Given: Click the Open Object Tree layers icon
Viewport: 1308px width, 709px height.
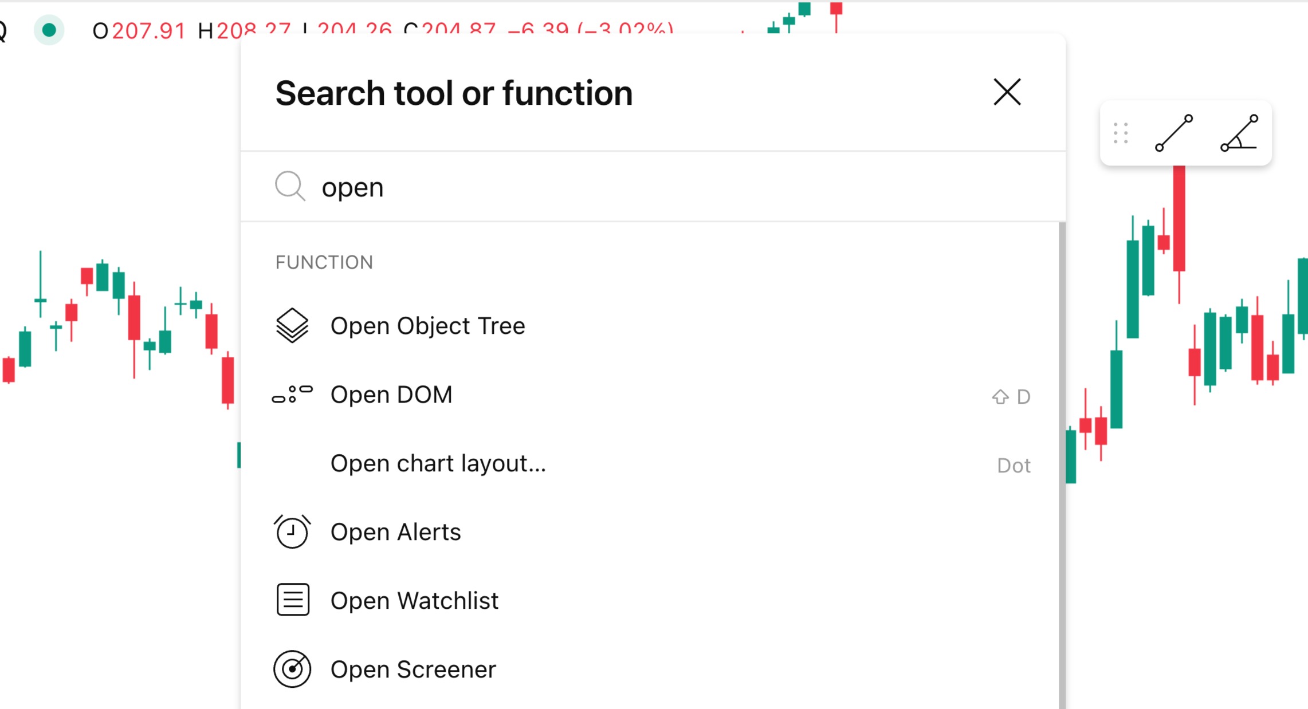Looking at the screenshot, I should 292,325.
